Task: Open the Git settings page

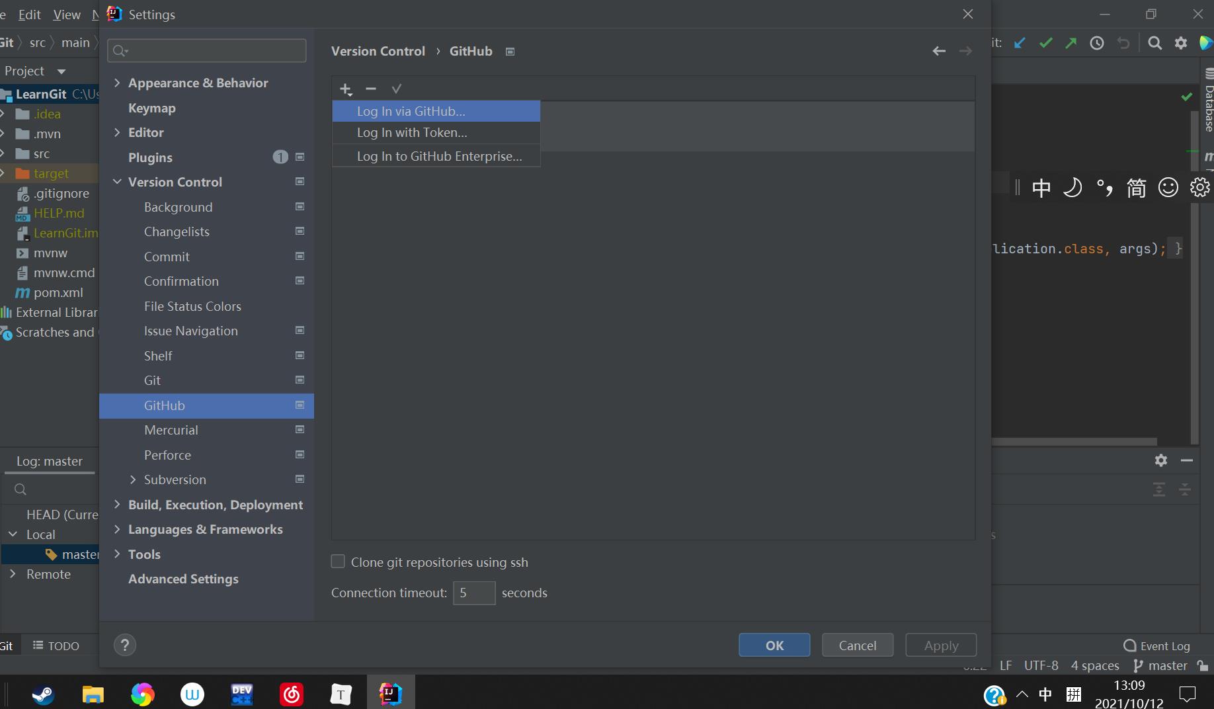Action: 152,380
